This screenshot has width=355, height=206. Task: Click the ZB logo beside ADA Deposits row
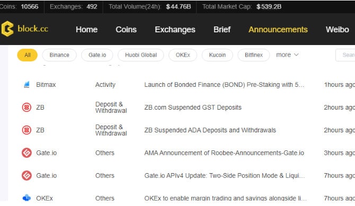(x=26, y=130)
